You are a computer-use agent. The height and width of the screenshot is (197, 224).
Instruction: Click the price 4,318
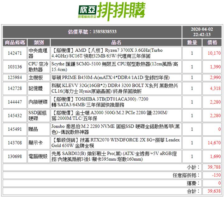(x=215, y=88)
